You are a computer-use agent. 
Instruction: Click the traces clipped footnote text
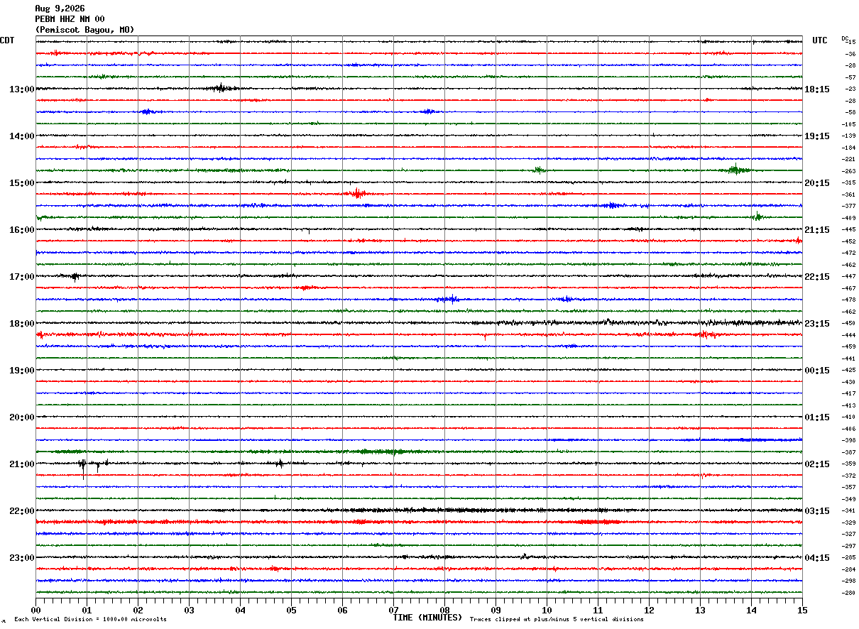557,620
